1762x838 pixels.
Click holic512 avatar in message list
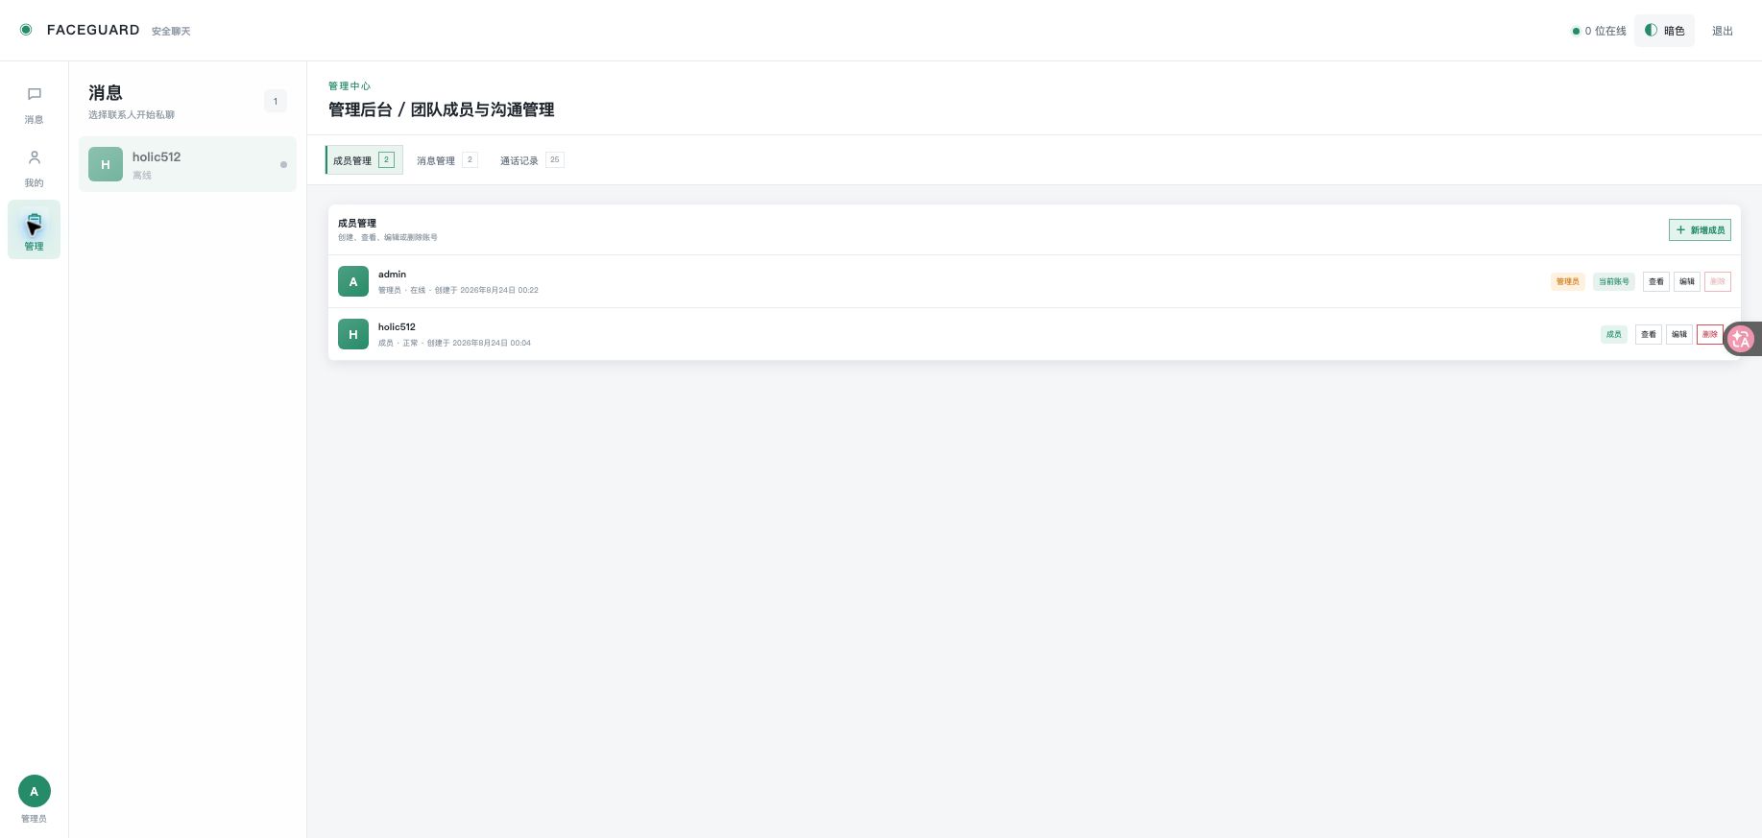coord(106,164)
